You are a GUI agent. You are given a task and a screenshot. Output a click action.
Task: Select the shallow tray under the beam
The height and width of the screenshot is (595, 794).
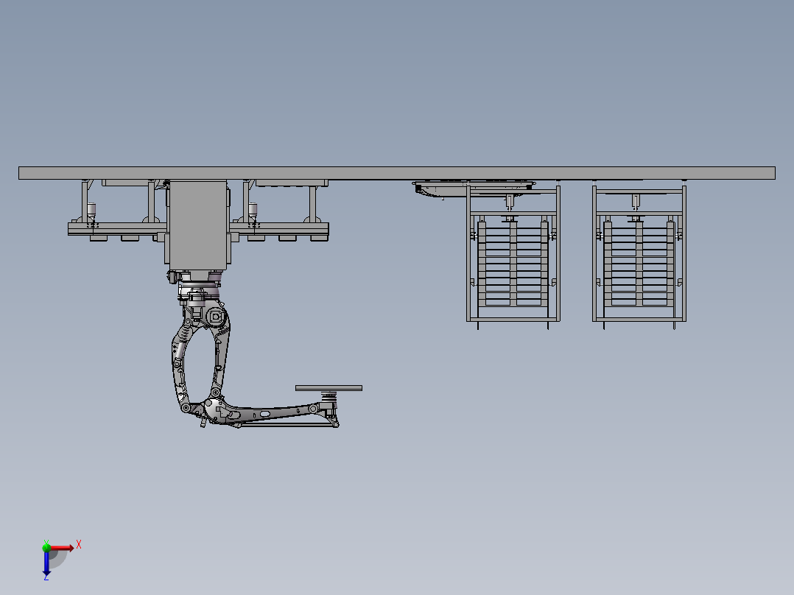click(x=473, y=188)
